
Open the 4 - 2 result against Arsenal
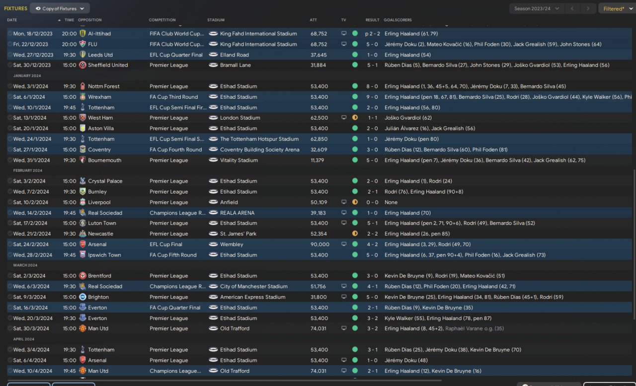click(x=372, y=245)
